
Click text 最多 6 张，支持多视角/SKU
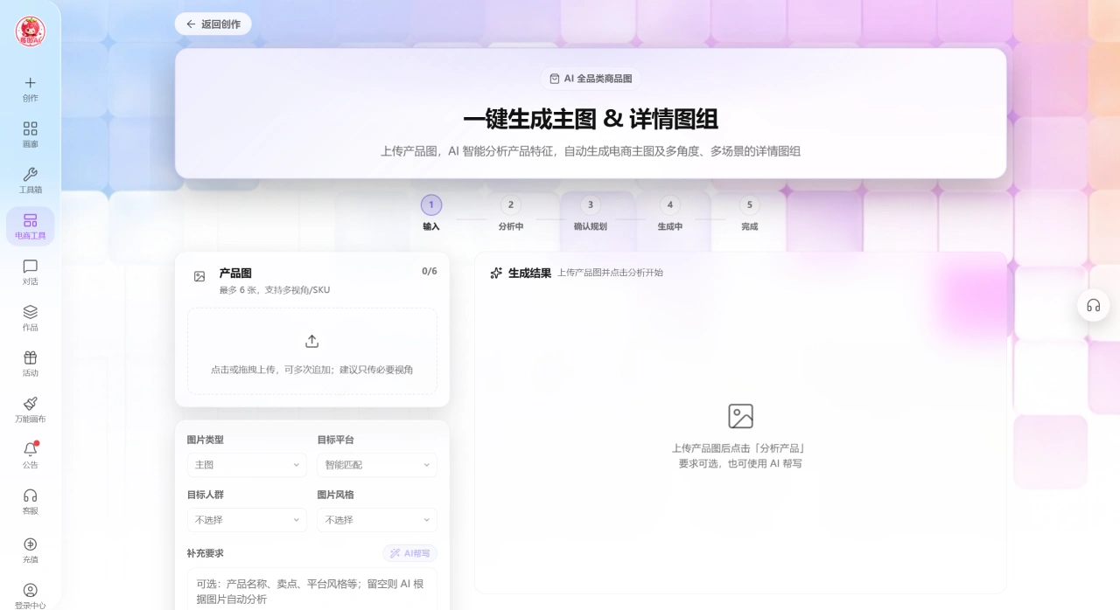(x=275, y=290)
